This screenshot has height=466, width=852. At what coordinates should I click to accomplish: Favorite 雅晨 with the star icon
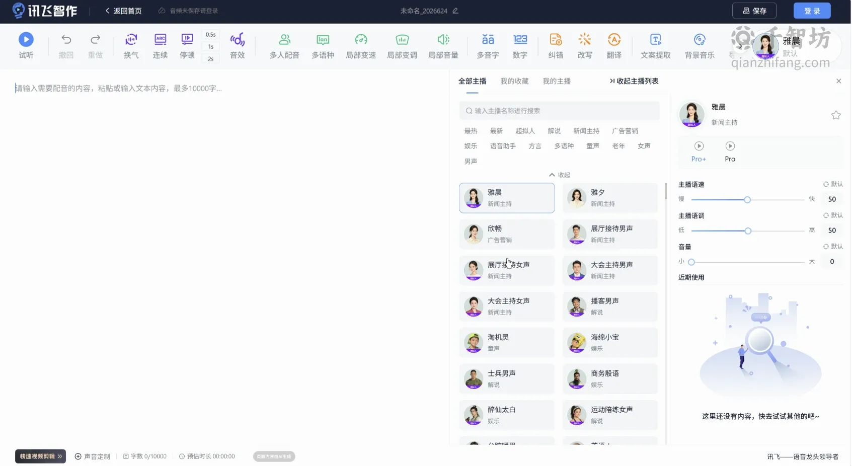[x=836, y=115]
